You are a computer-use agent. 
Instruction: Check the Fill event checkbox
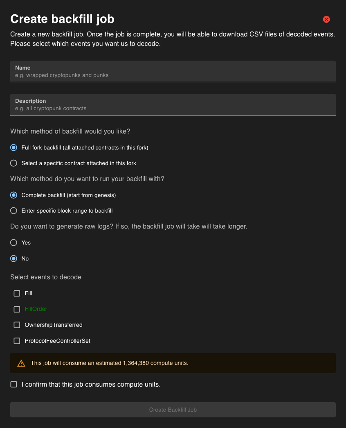17,293
